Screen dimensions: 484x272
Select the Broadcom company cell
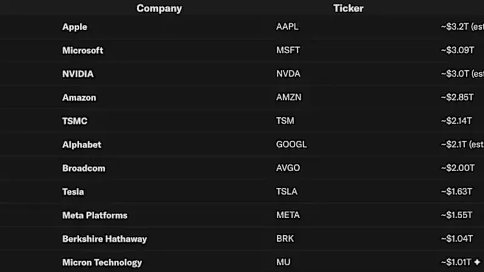[x=83, y=168]
